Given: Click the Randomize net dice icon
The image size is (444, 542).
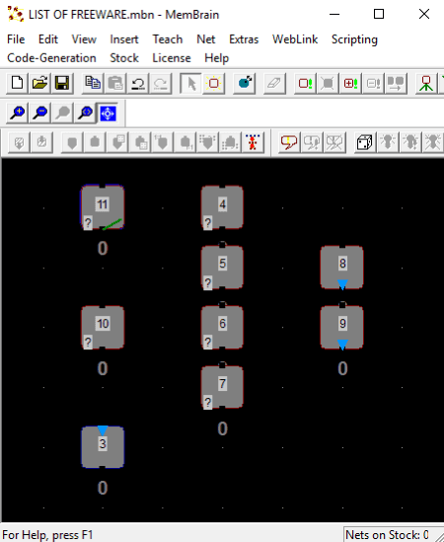Looking at the screenshot, I should click(x=364, y=142).
